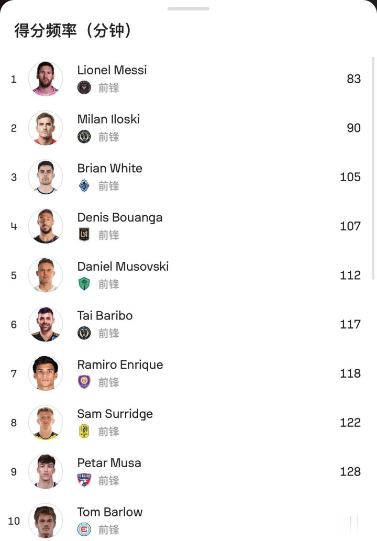Click the vertical scrollbar on the right
The image size is (377, 541).
pyautogui.click(x=373, y=168)
